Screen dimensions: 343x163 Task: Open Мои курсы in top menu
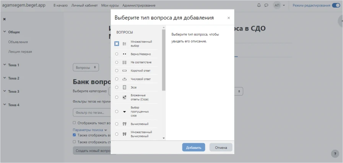pyautogui.click(x=110, y=5)
